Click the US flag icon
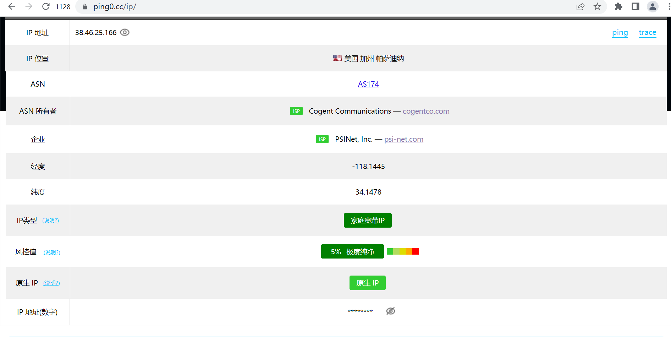Screen dimensions: 671x337 pos(337,58)
